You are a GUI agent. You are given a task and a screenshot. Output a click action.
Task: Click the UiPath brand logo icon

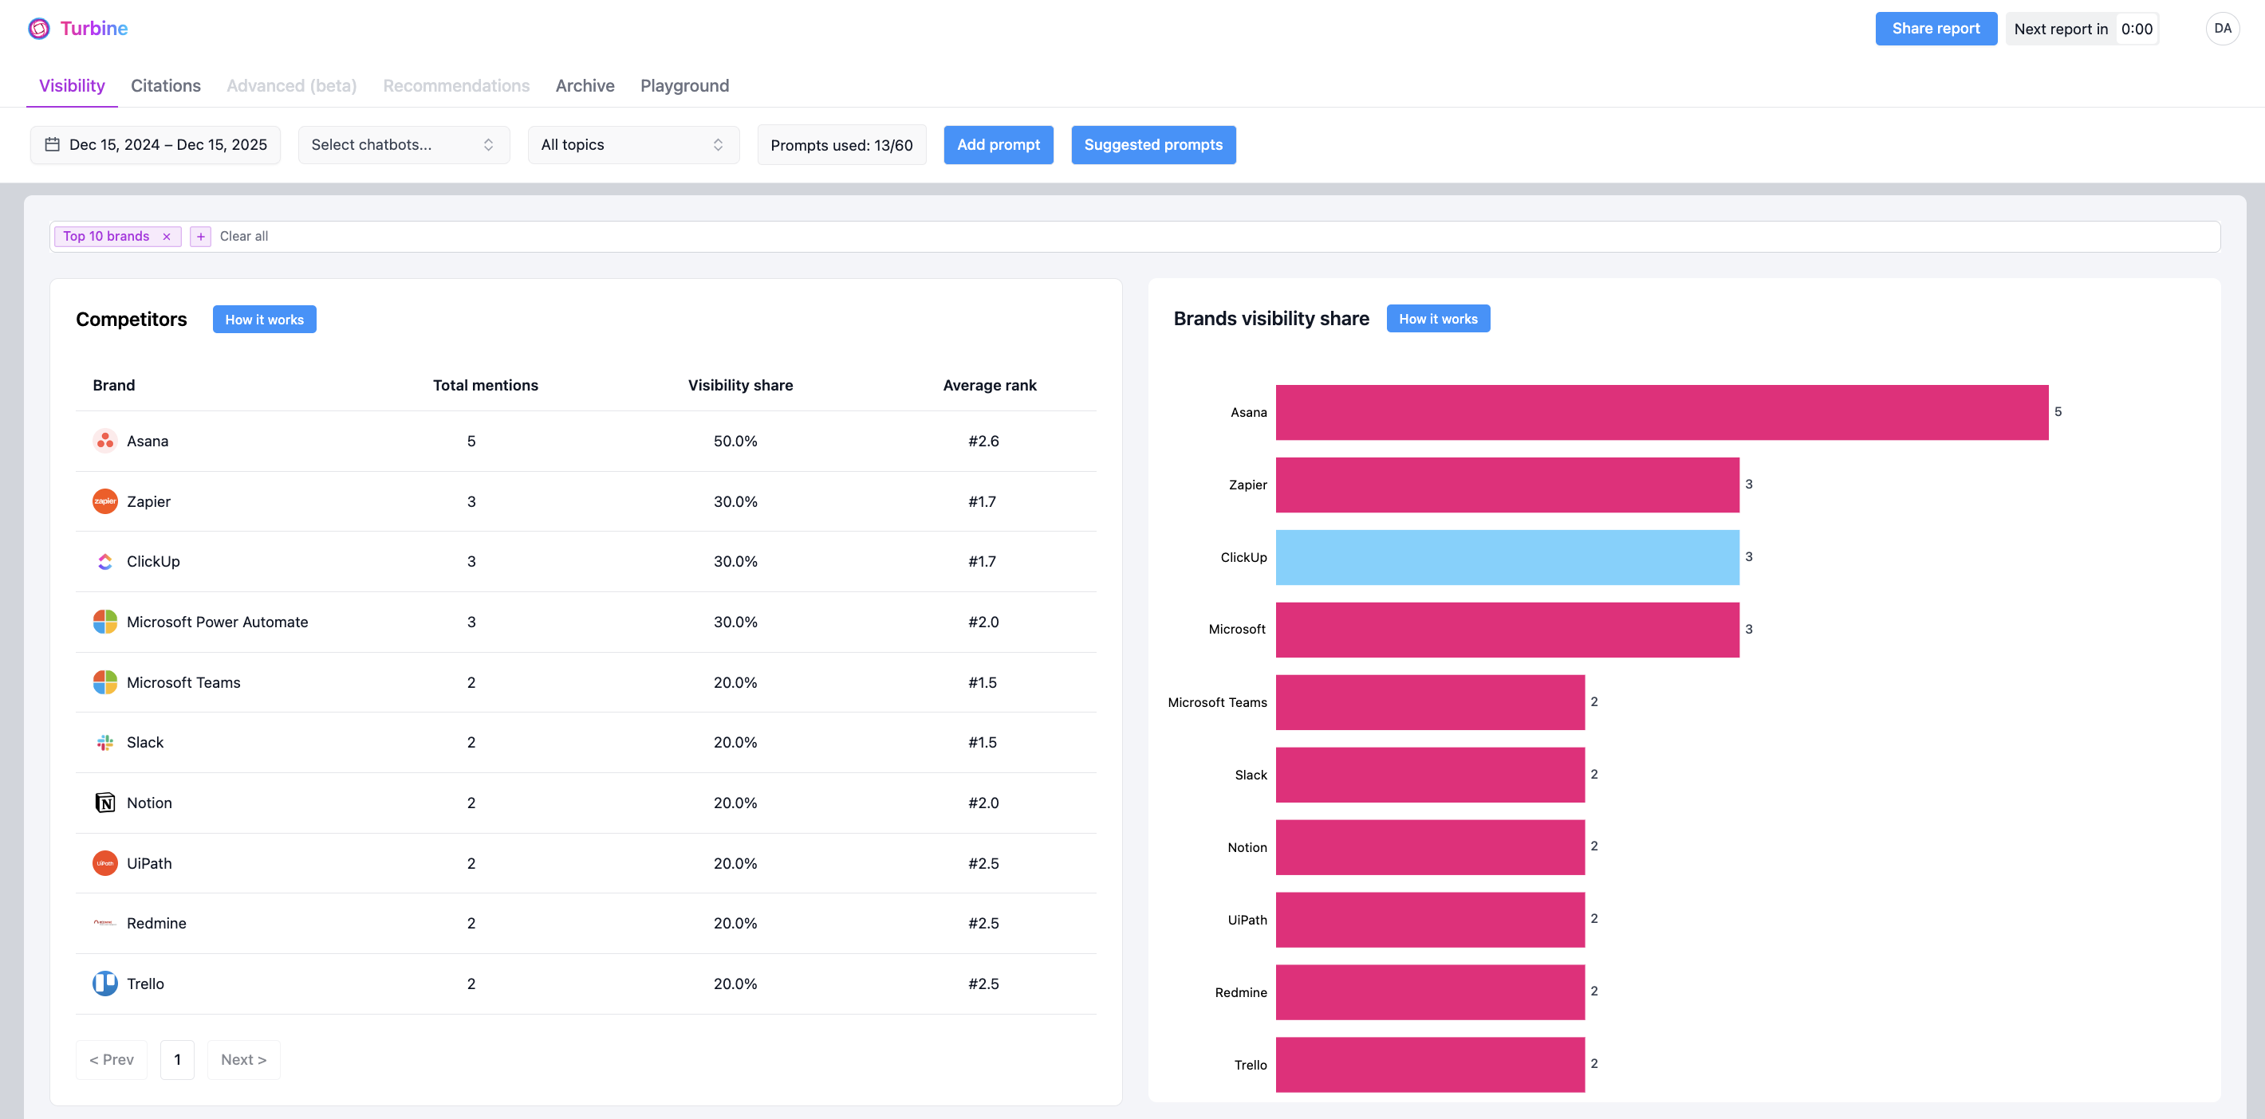click(x=104, y=863)
